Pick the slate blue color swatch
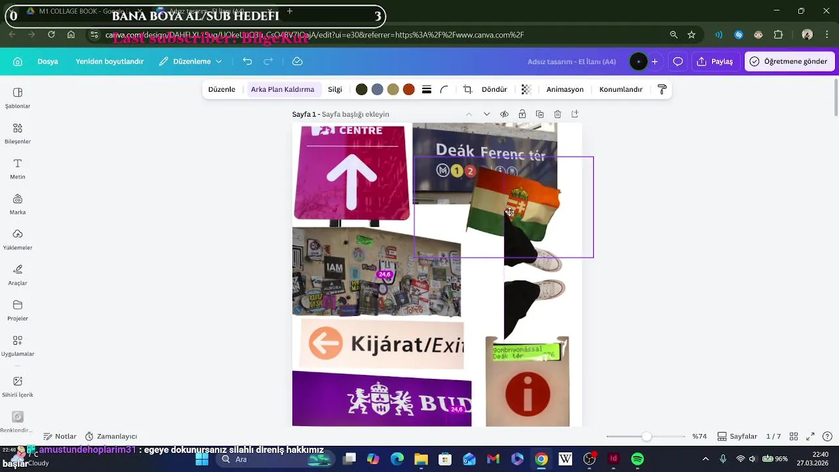Image resolution: width=839 pixels, height=472 pixels. 378,89
